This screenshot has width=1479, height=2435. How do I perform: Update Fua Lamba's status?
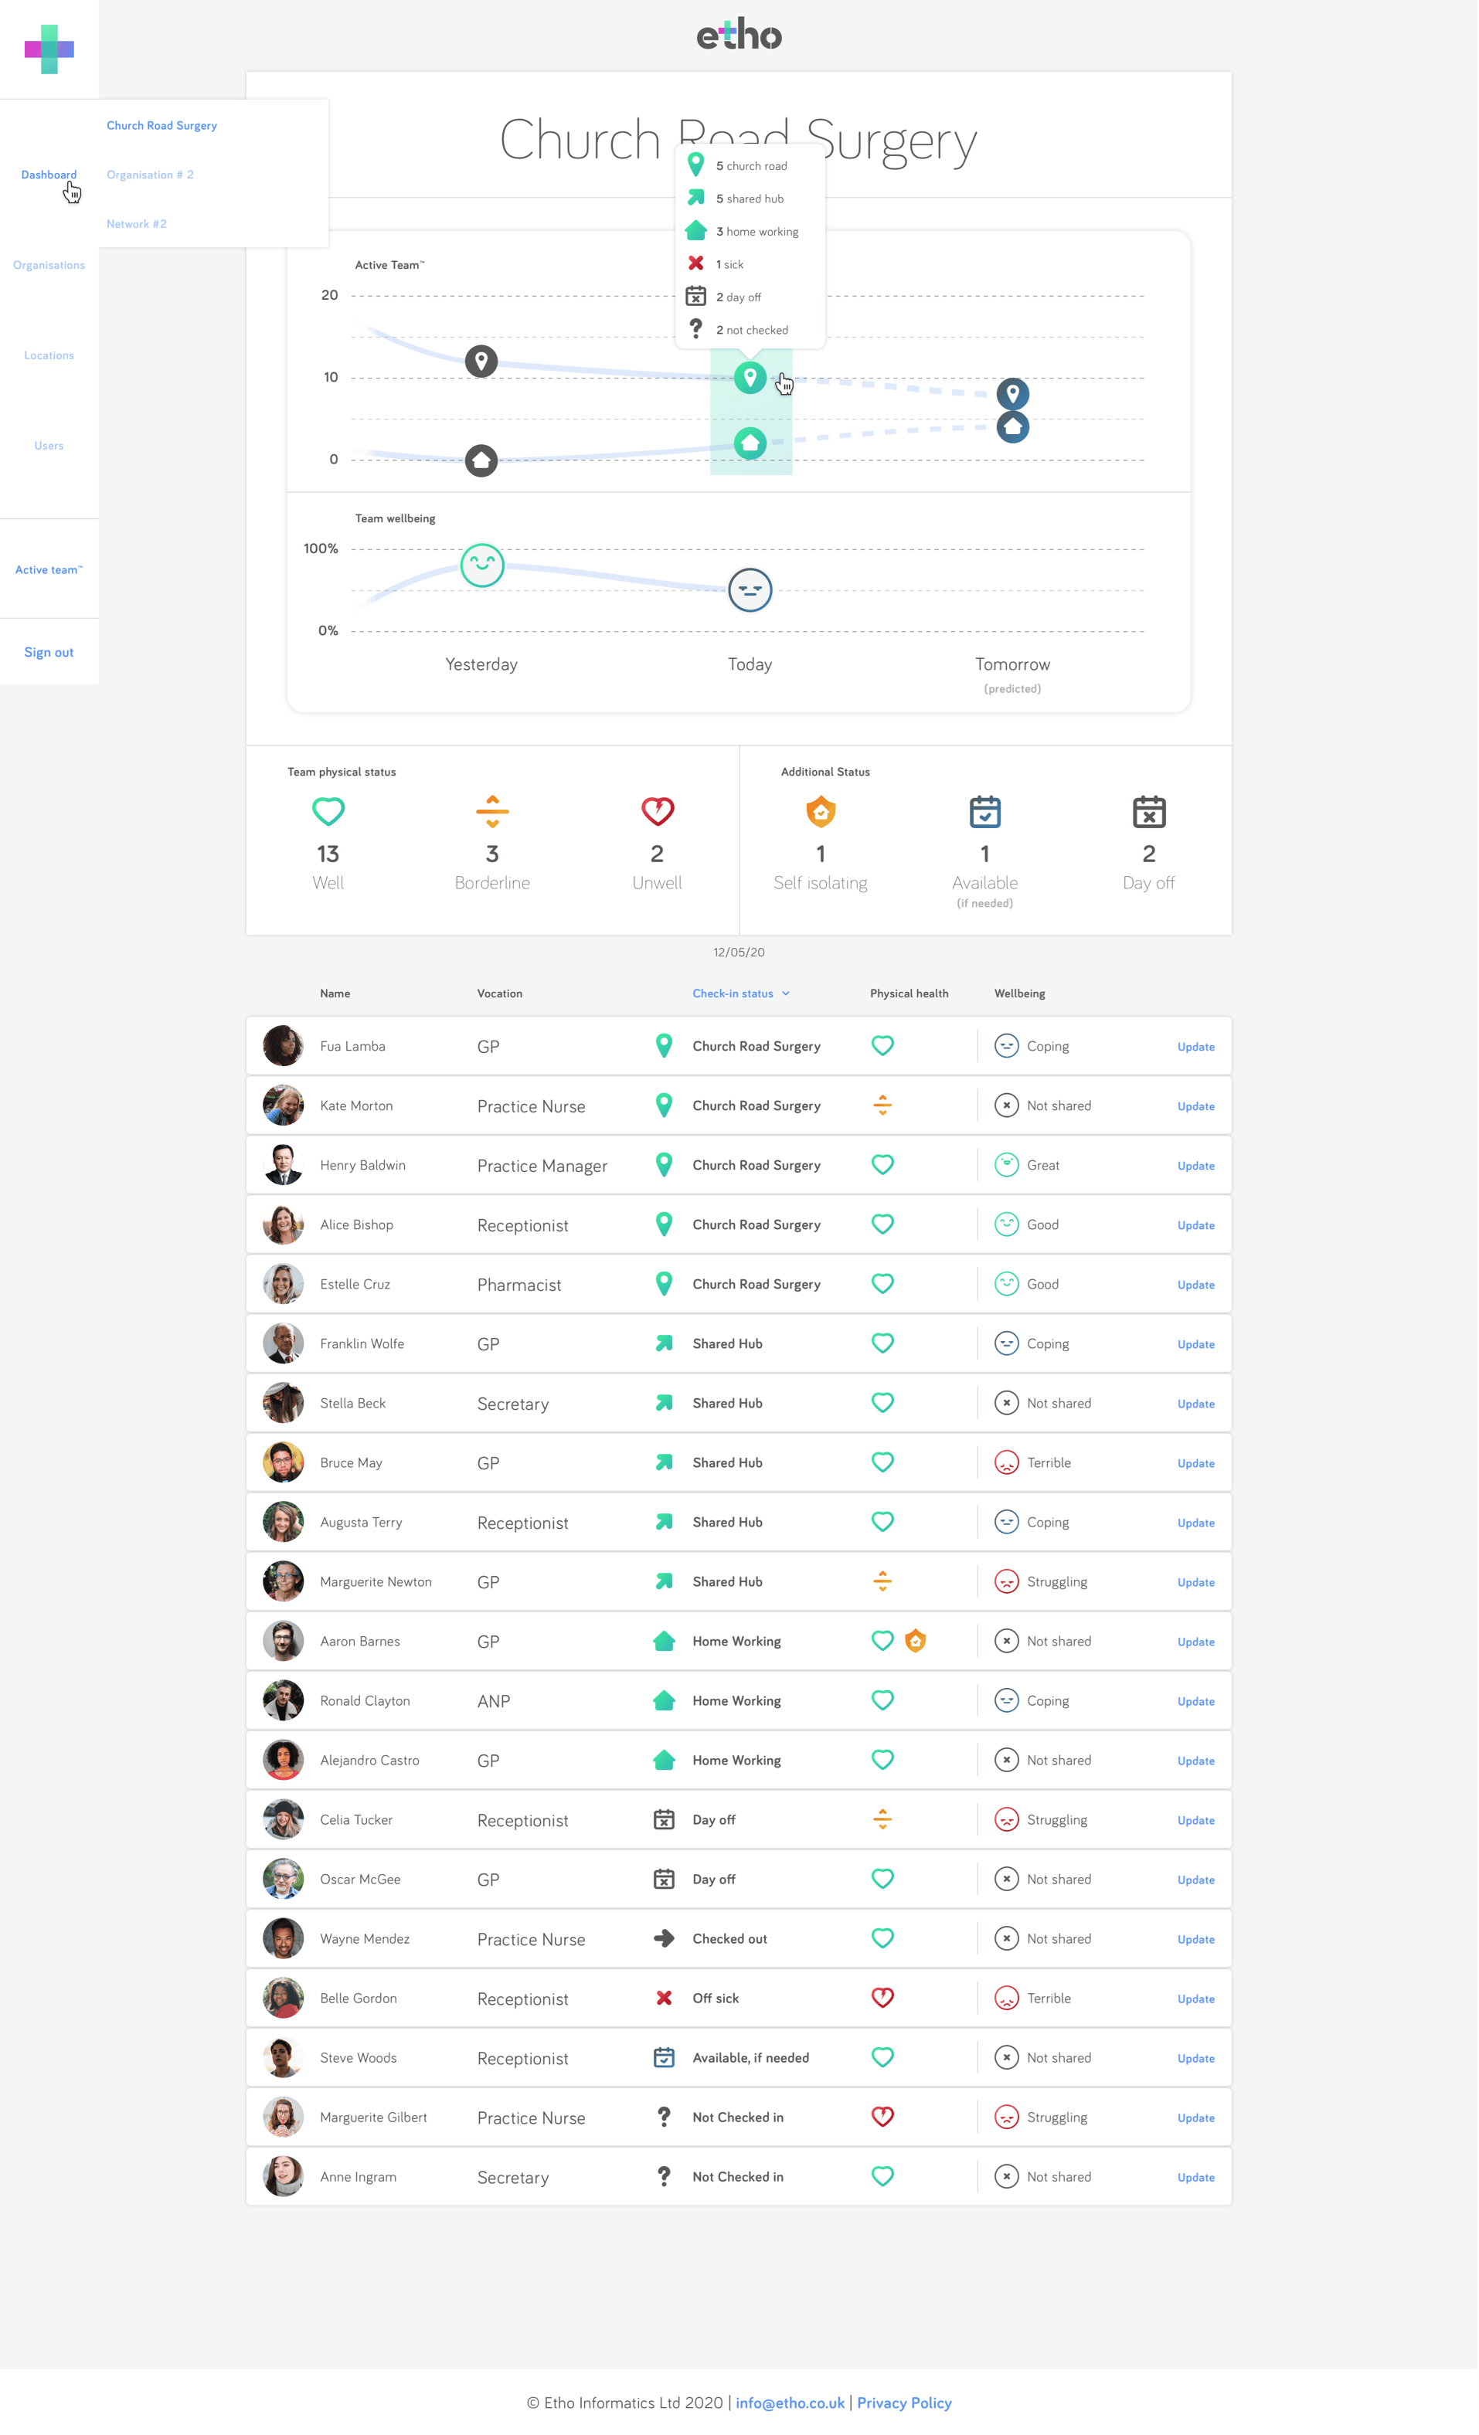1195,1047
